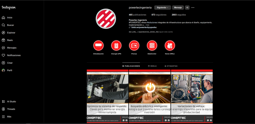View the 873 seguidores list
The image size is (255, 124).
tap(159, 15)
